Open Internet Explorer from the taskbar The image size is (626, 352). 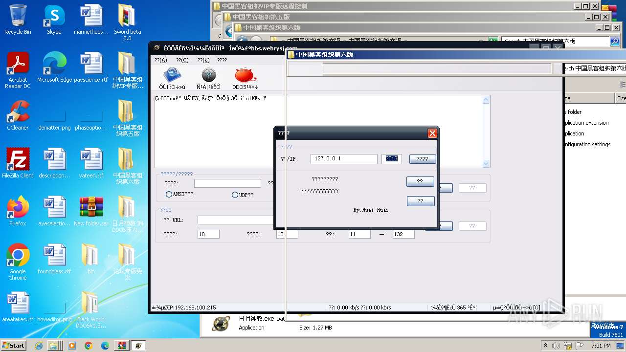click(39, 346)
